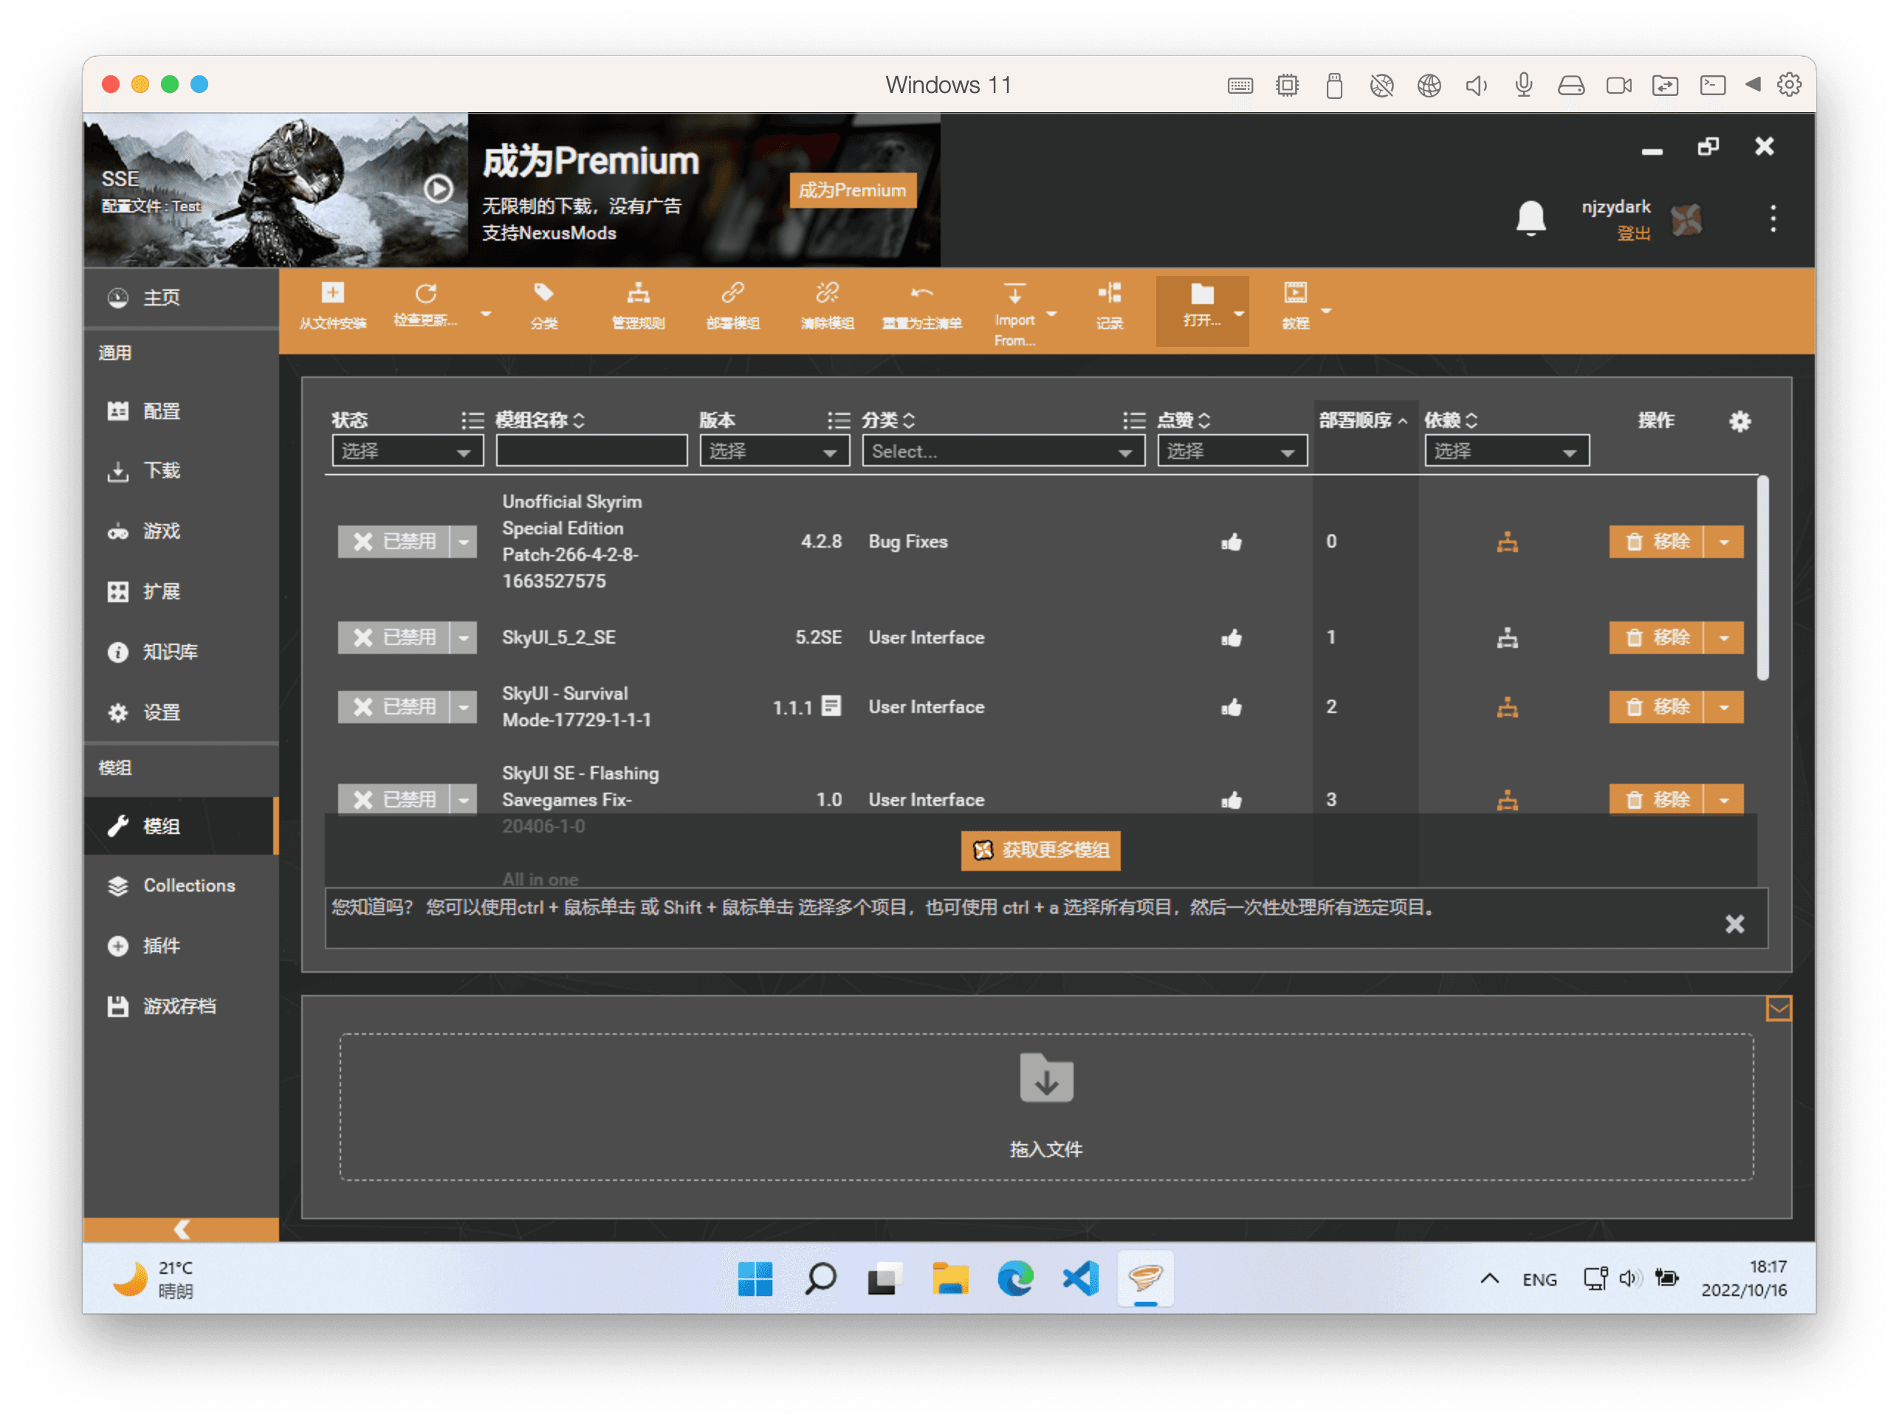The image size is (1899, 1423).
Task: Click the 清除模组 broken-link icon
Action: [827, 294]
